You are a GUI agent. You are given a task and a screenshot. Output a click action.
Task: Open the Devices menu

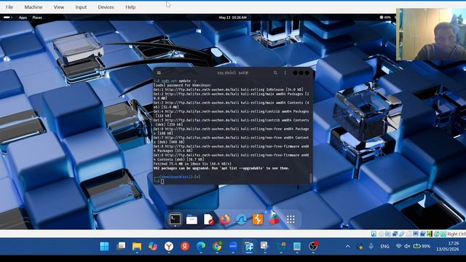[x=106, y=7]
